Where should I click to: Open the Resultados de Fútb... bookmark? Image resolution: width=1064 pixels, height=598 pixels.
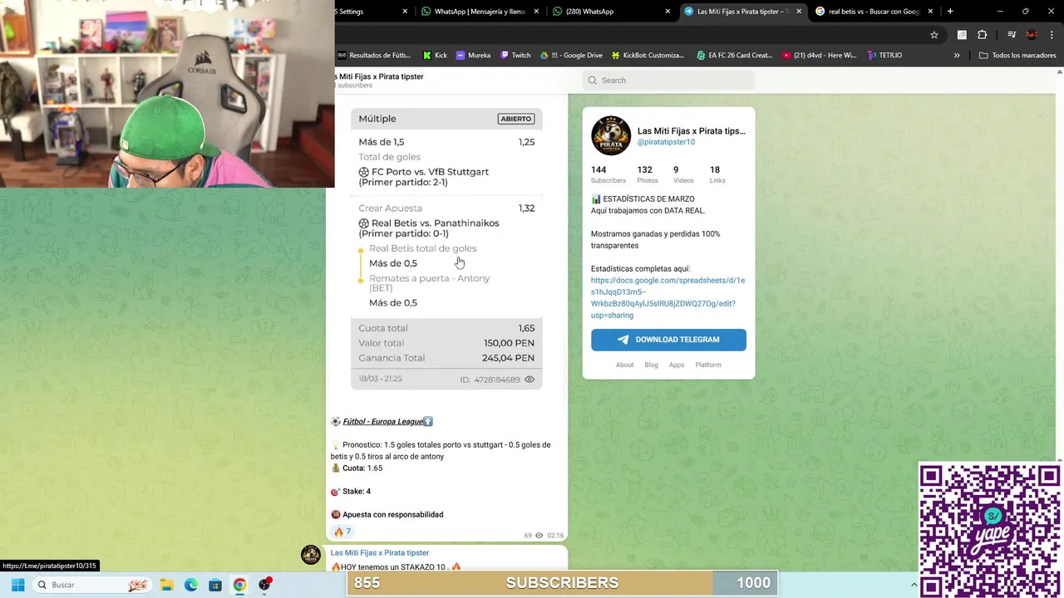tap(374, 56)
